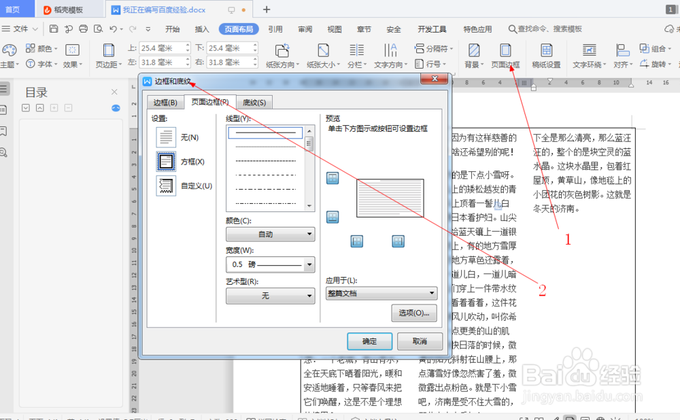This screenshot has height=420, width=680.
Task: Select solid line style in list
Action: tap(265, 133)
